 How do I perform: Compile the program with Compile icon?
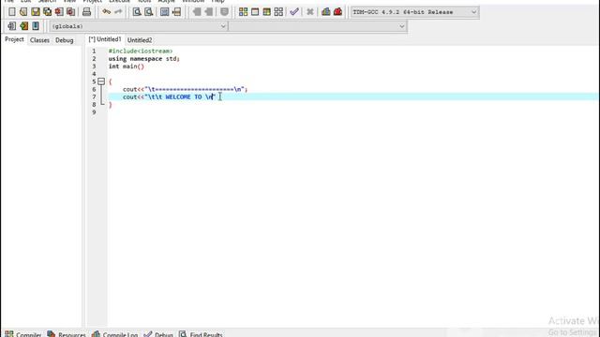point(243,12)
